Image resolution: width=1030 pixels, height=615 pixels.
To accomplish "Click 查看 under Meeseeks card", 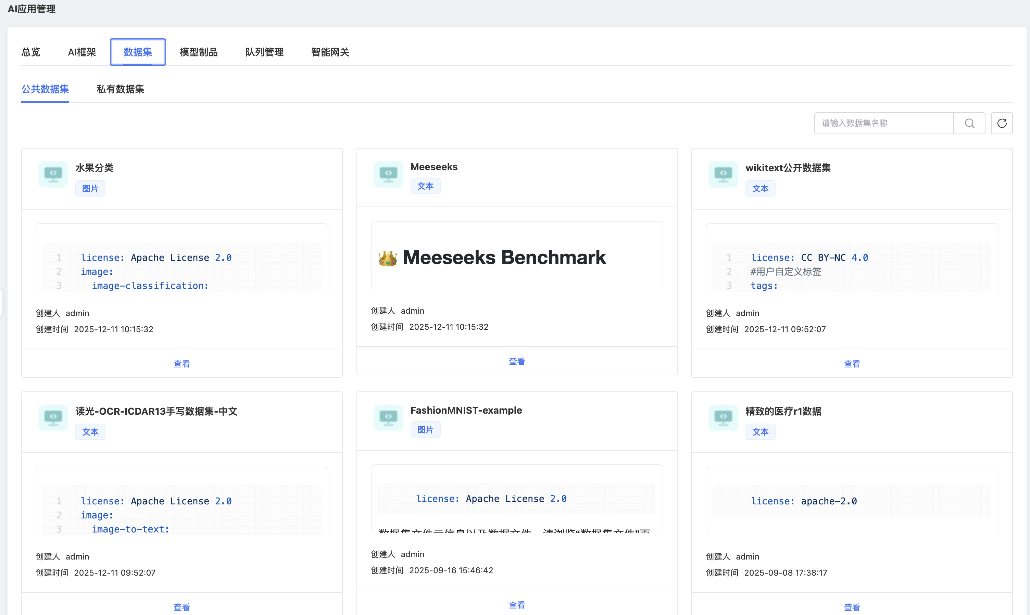I will coord(516,361).
